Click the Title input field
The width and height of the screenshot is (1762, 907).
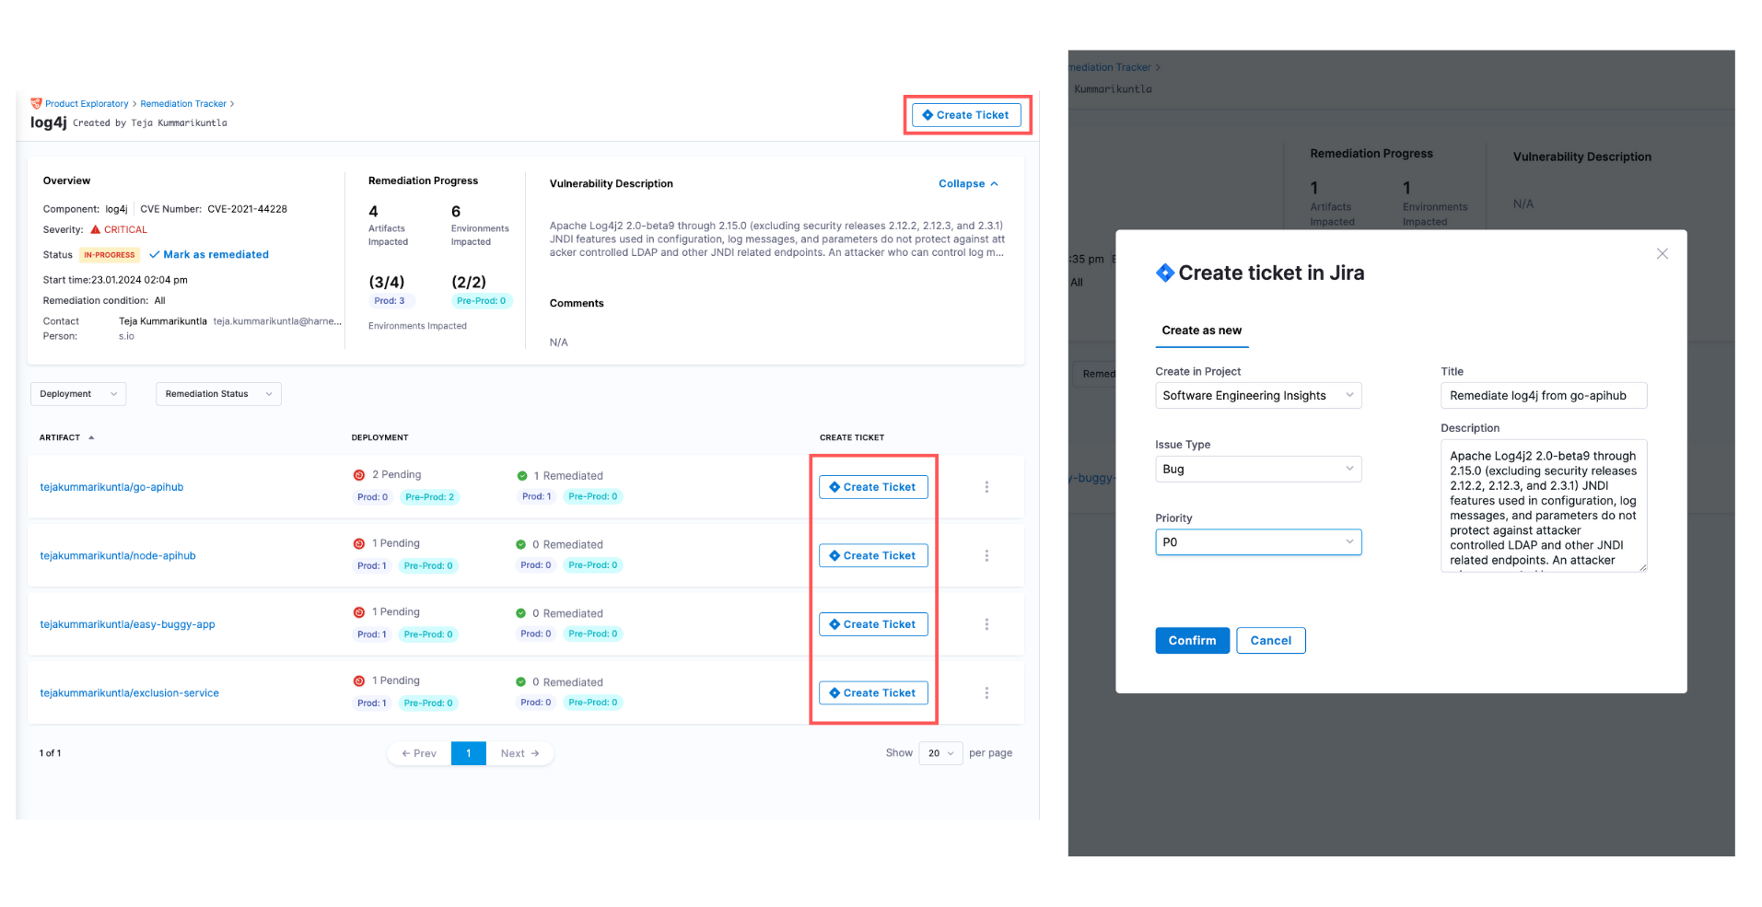(1543, 396)
